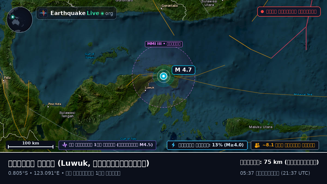Image resolution: width=327 pixels, height=184 pixels.
Task: Click the M 4.7 magnitude label
Action: (x=183, y=70)
